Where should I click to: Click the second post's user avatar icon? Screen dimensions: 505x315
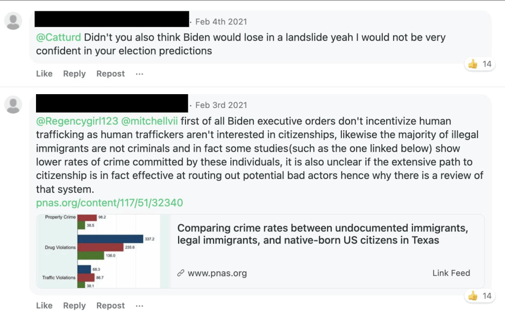coord(13,105)
